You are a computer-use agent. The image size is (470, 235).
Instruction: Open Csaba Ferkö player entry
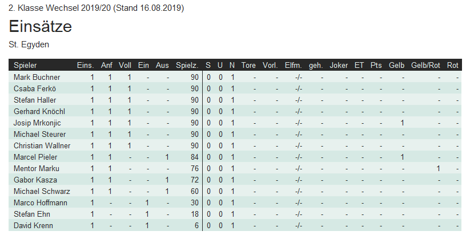[x=35, y=88]
